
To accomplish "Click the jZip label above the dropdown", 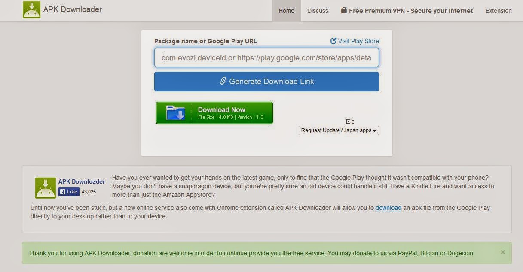I will tap(350, 121).
